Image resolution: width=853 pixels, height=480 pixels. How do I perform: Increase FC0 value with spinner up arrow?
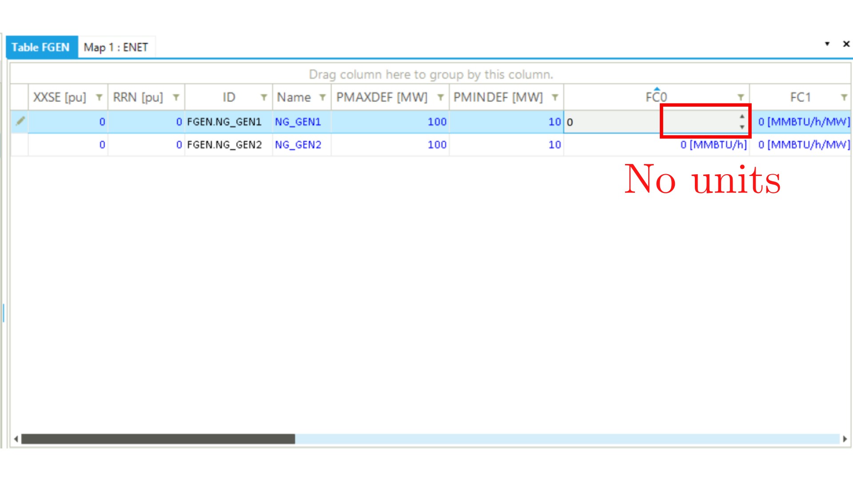(x=742, y=116)
